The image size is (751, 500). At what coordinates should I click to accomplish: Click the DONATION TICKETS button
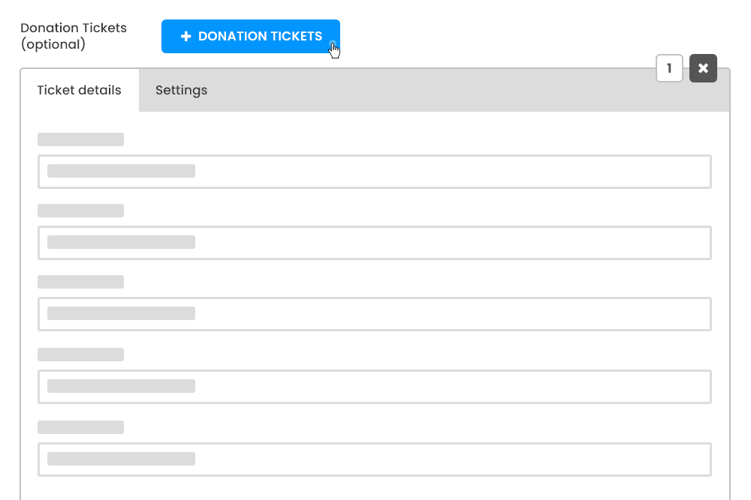coord(251,36)
